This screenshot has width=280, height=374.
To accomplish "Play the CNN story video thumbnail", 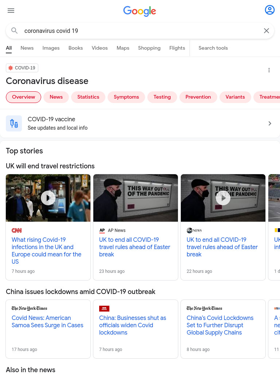I will 48,198.
